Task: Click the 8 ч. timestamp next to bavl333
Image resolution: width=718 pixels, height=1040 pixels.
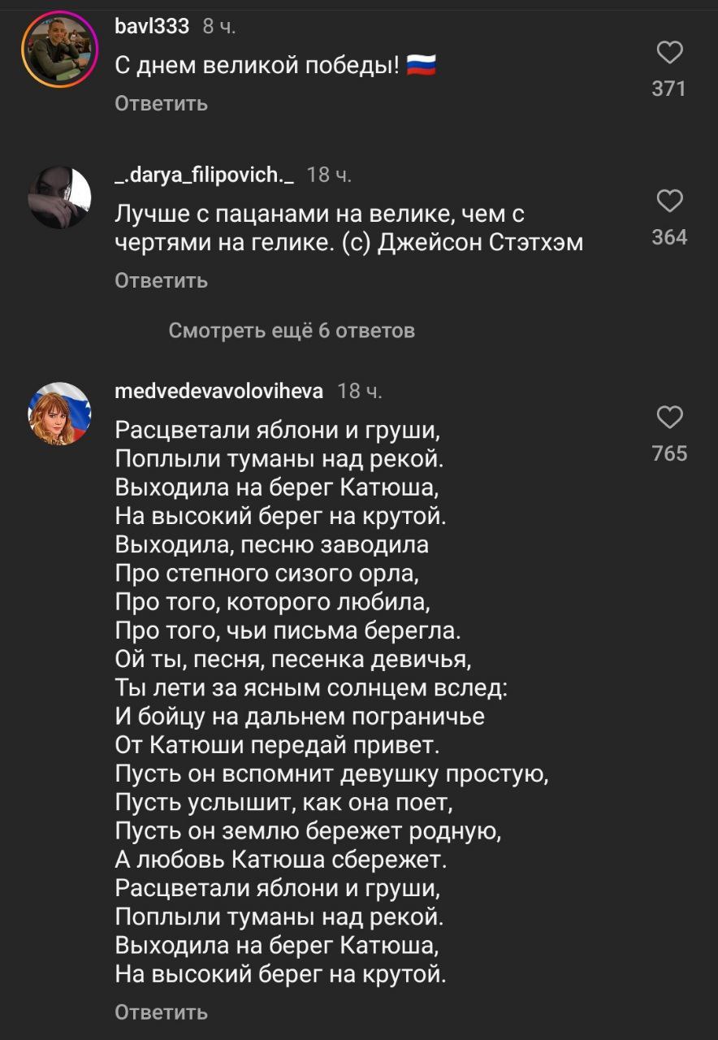Action: [x=218, y=27]
